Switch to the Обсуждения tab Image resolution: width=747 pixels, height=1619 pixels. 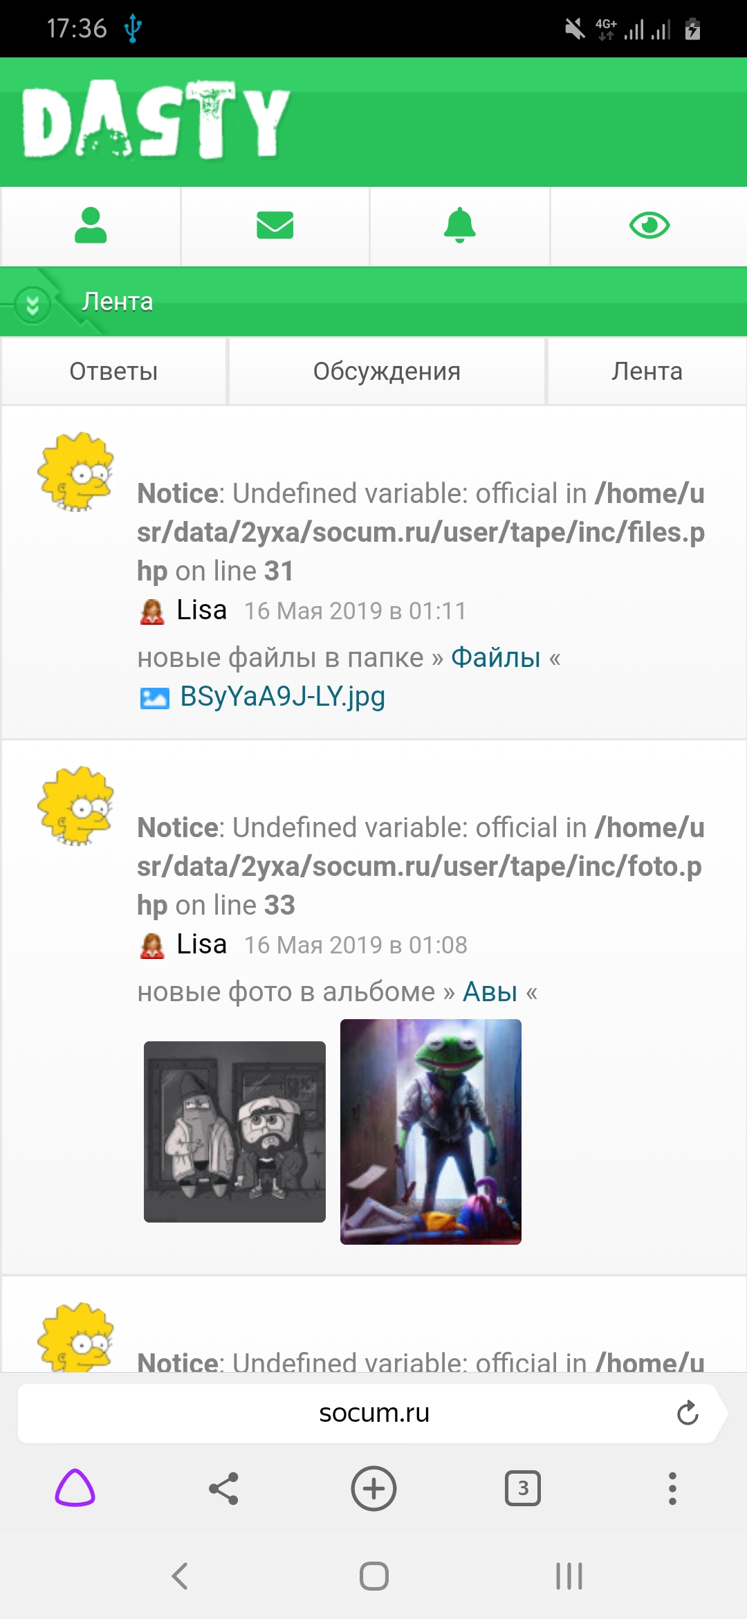click(x=387, y=372)
